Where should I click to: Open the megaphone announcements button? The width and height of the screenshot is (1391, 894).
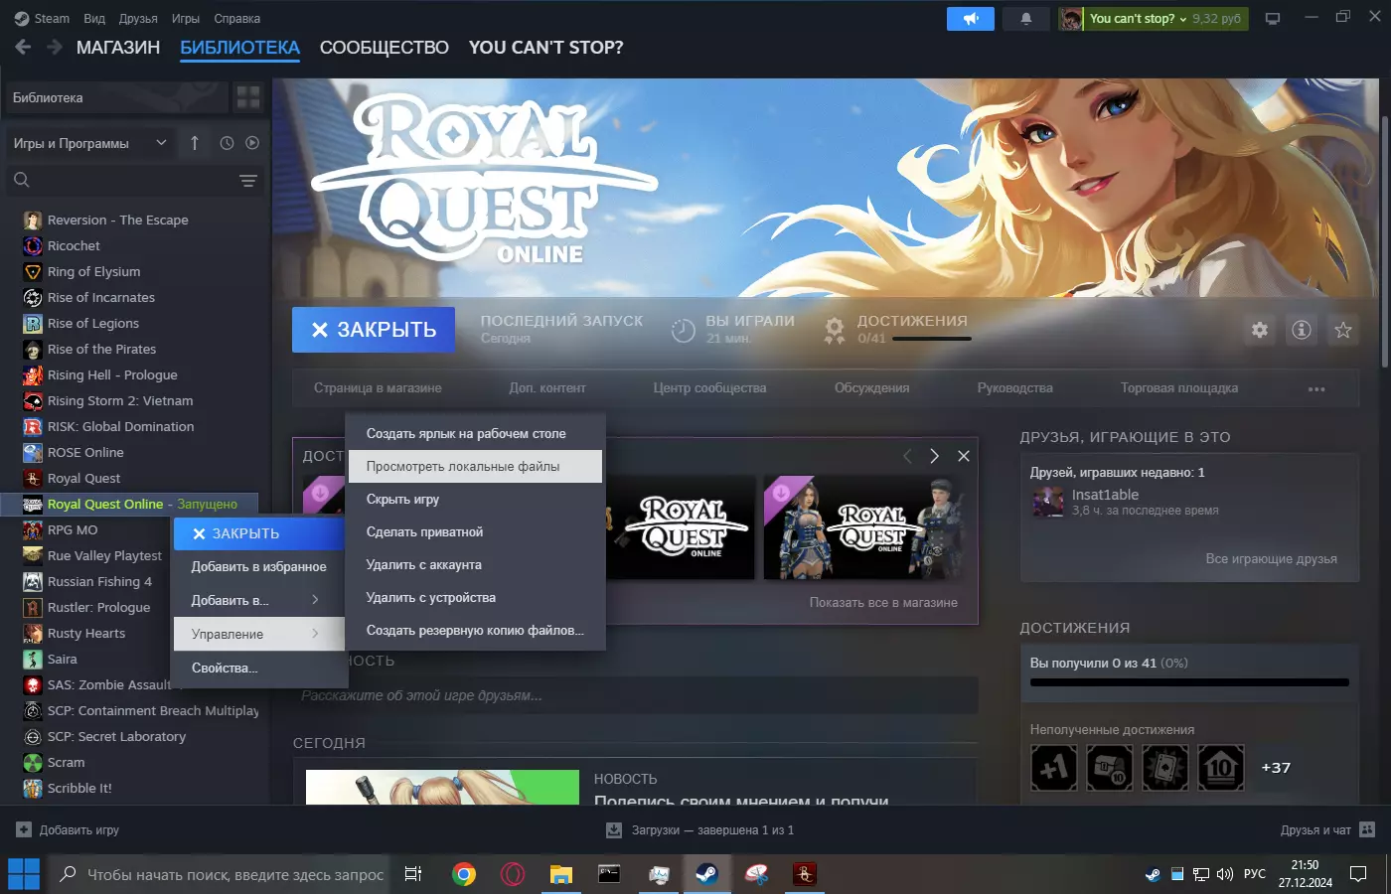[971, 18]
